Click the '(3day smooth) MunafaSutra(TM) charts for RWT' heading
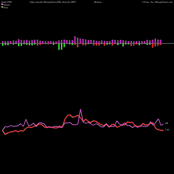 53,2
